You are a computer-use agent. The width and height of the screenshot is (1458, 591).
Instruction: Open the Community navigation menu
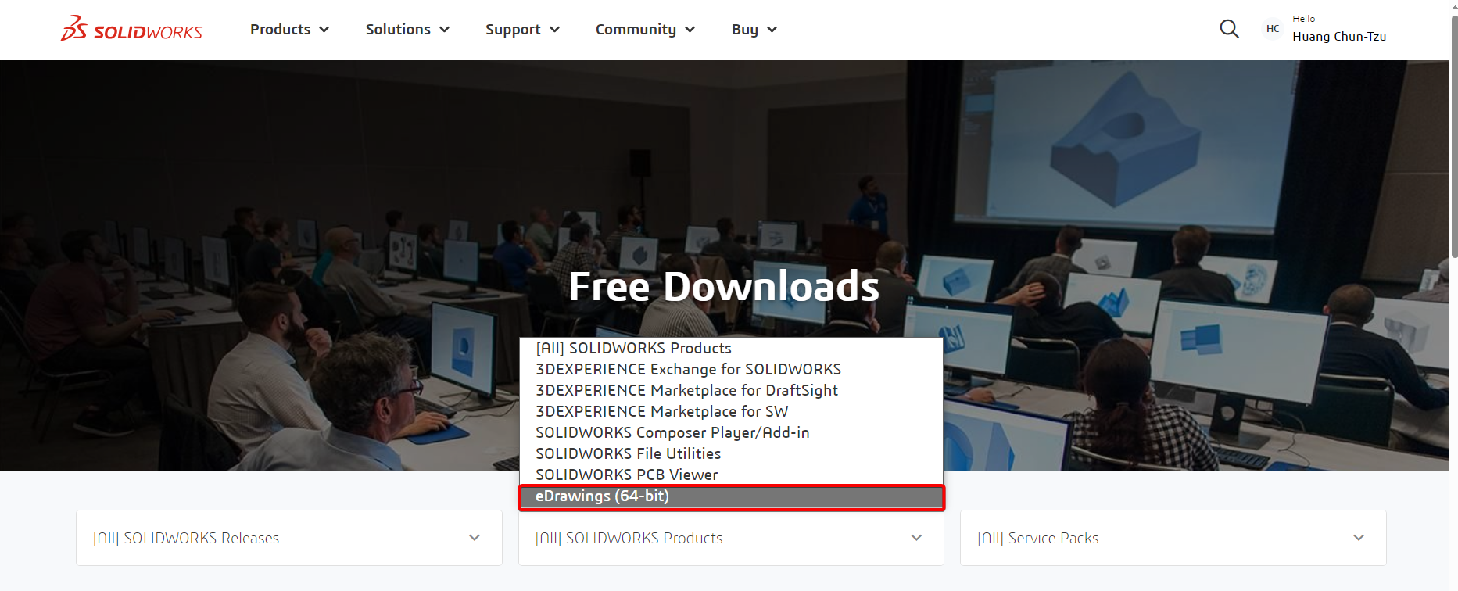click(x=645, y=29)
